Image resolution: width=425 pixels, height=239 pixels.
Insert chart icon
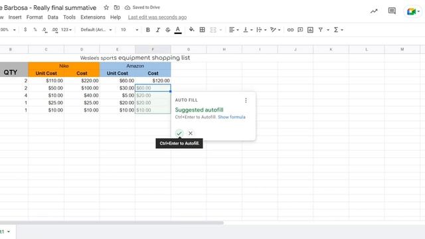(310, 30)
